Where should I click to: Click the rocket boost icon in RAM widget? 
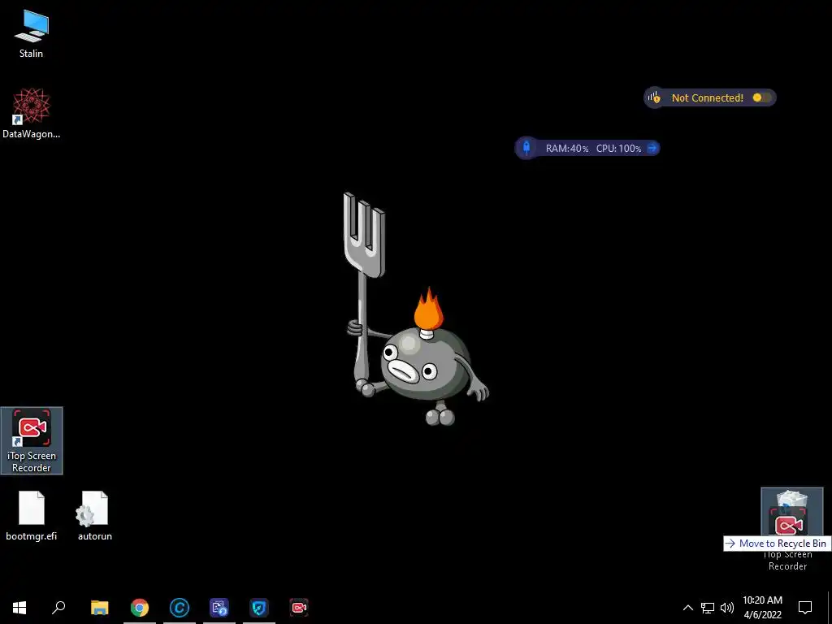(x=526, y=148)
